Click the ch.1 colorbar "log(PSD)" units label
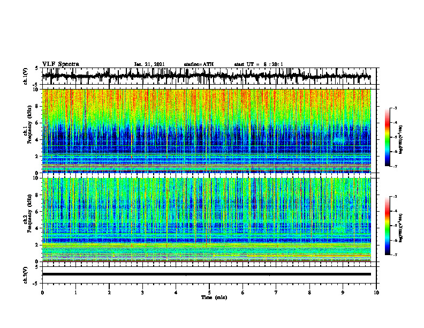 [x=401, y=140]
